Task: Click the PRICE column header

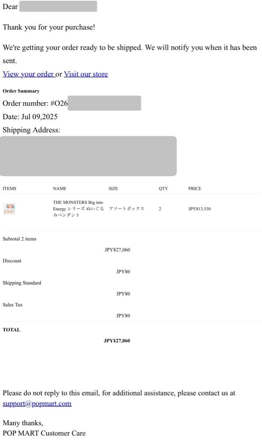Action: pos(195,189)
